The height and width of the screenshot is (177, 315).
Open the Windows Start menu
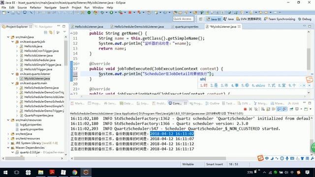point(5,173)
